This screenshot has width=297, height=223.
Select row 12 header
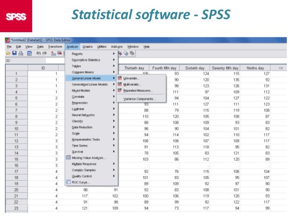point(16,140)
